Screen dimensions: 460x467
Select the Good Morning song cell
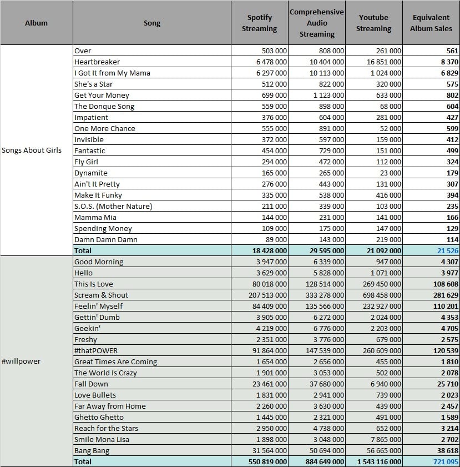151,262
